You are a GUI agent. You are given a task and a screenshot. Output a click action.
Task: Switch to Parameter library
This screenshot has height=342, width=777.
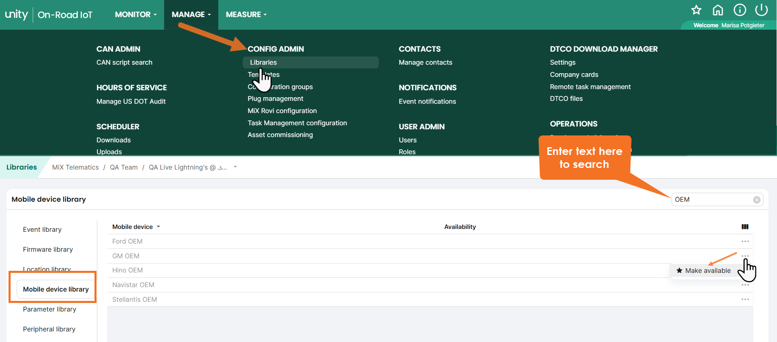(50, 309)
